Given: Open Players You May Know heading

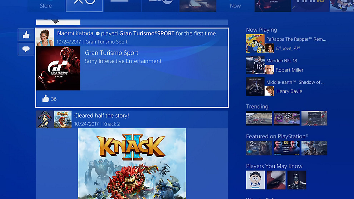Looking at the screenshot, I should coord(274,166).
